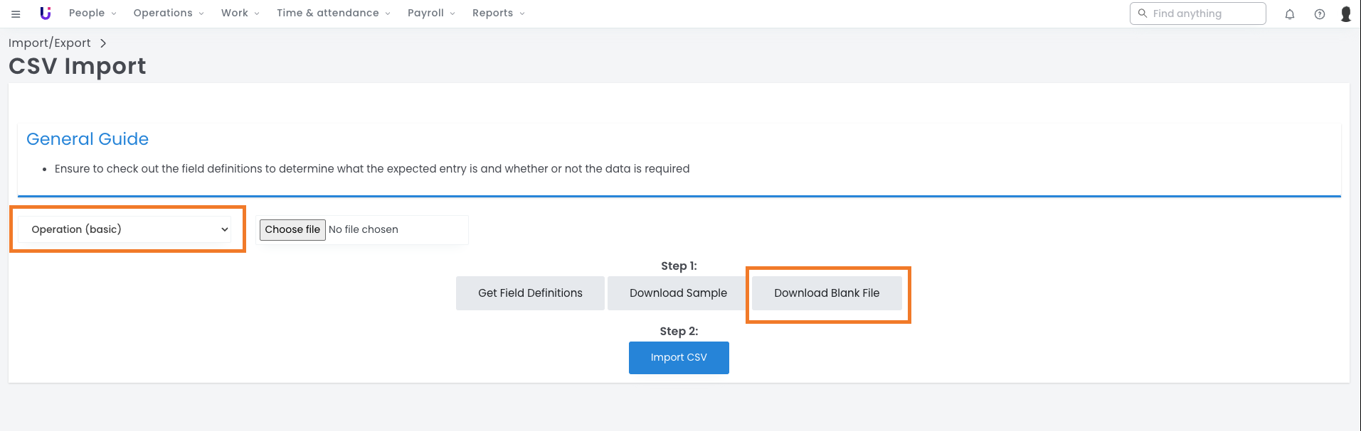Open the Work menu
The image size is (1361, 431).
coord(240,13)
